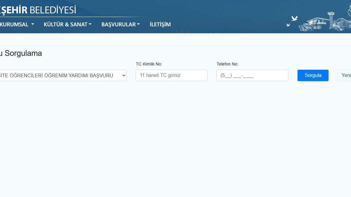Click the chevron arrow of application type select

pyautogui.click(x=123, y=76)
